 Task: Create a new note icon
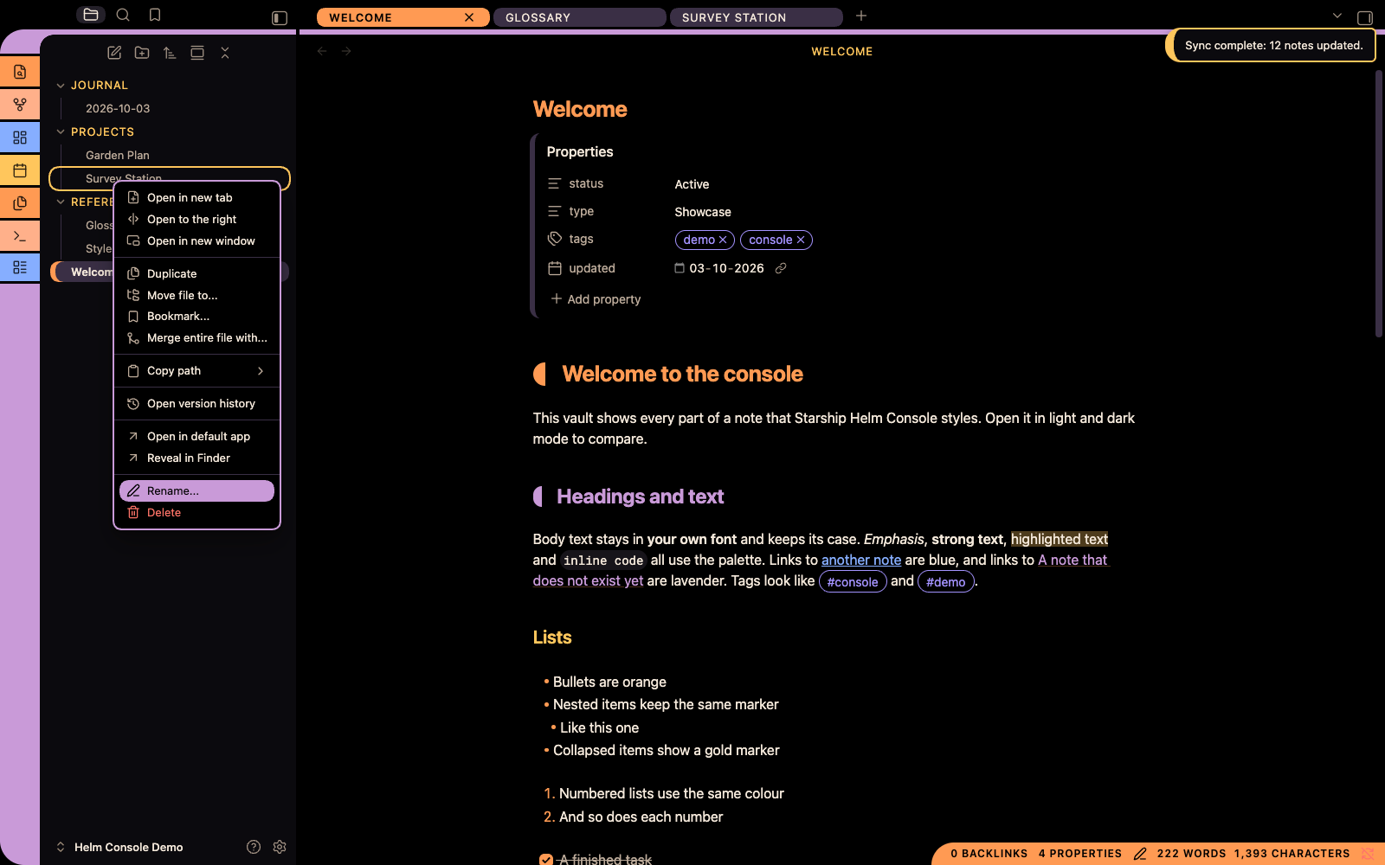tap(114, 53)
